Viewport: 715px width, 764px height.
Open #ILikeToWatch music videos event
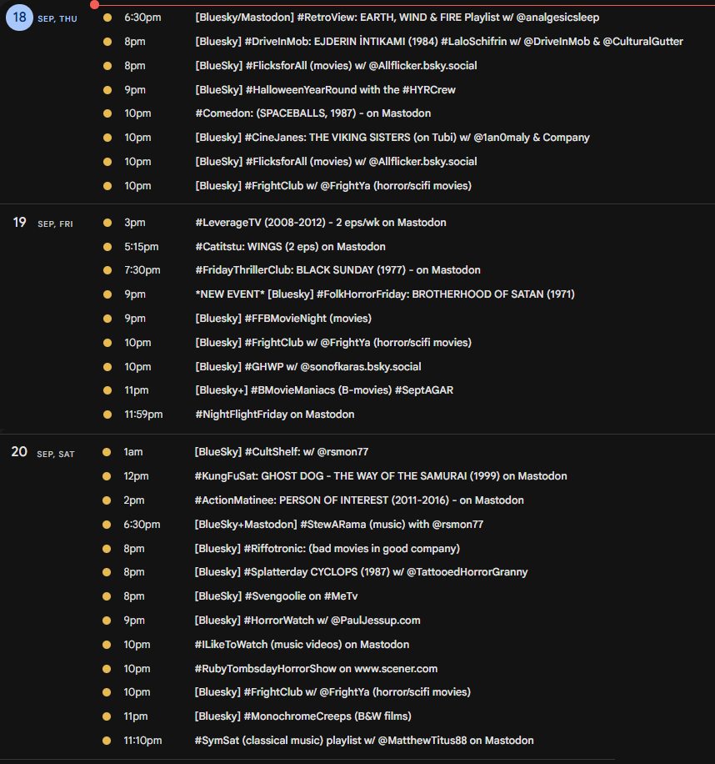coord(302,645)
